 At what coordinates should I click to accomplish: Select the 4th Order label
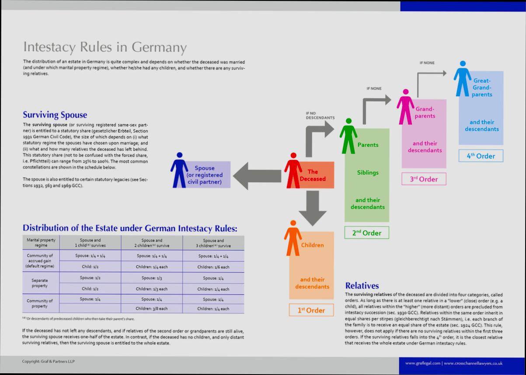click(481, 156)
